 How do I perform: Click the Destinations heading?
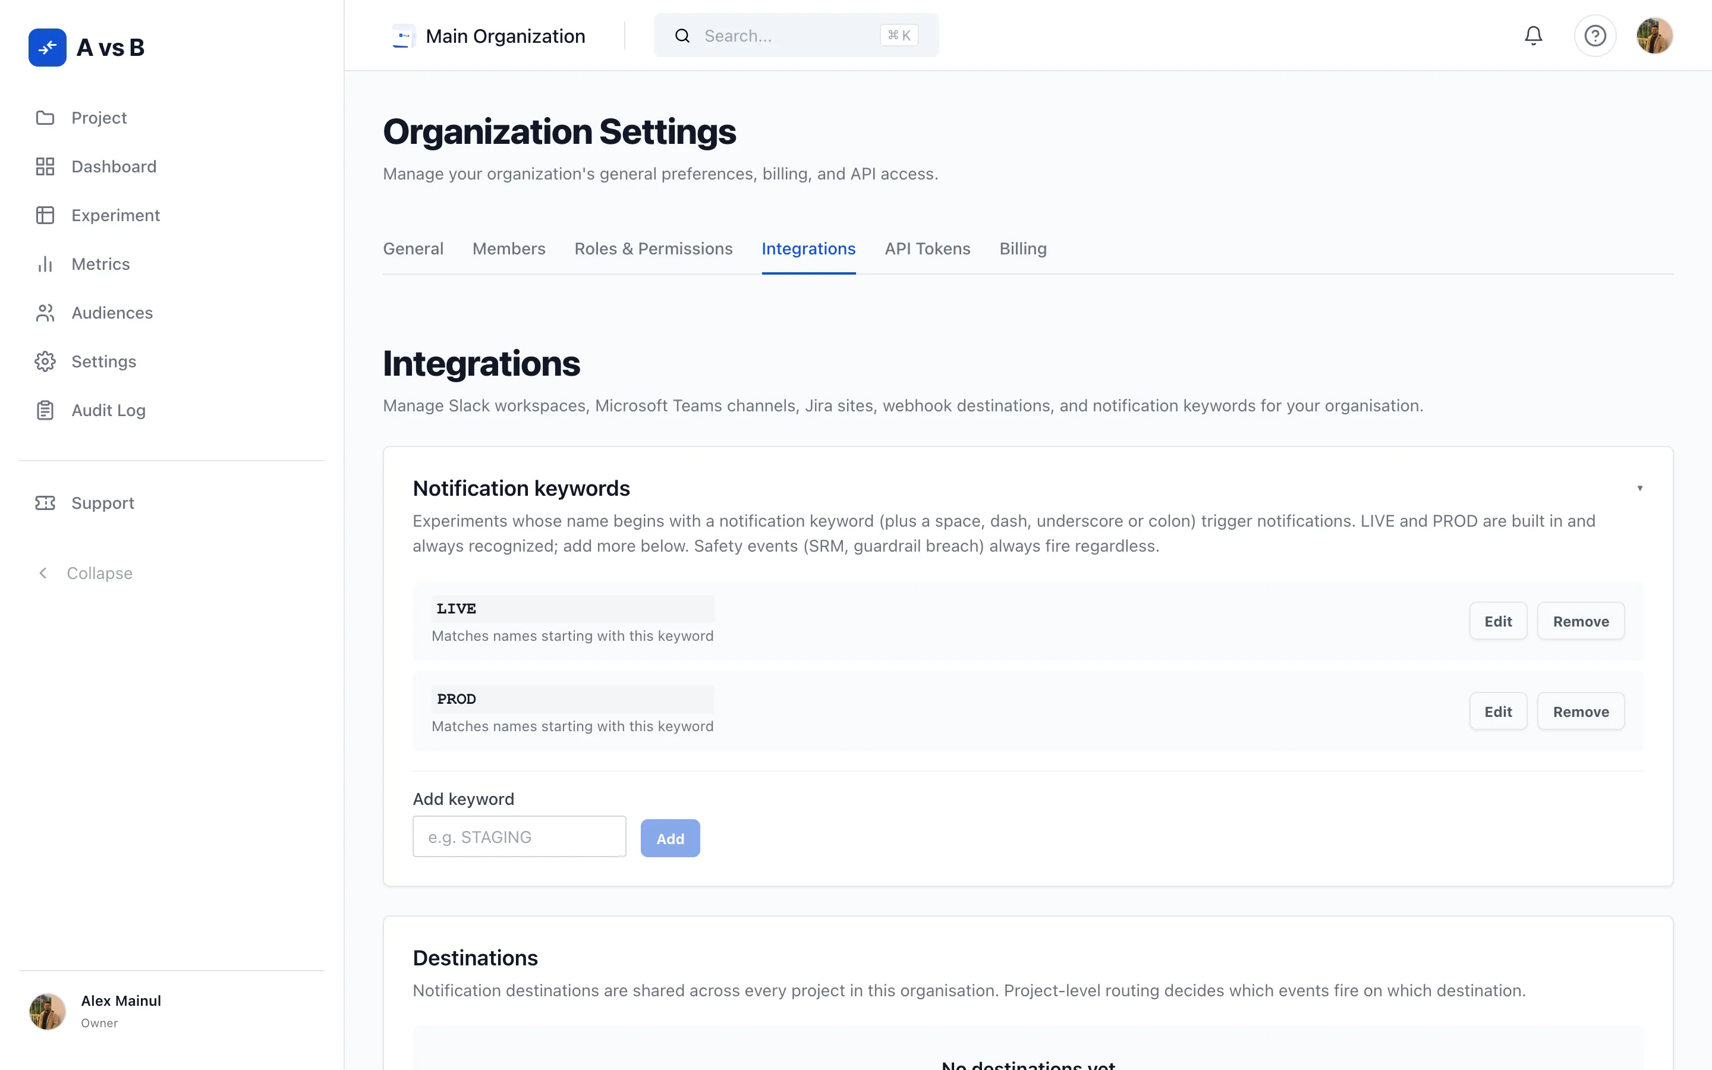[475, 958]
